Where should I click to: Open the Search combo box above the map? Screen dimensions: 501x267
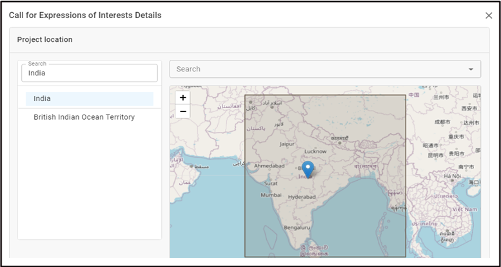[316, 69]
